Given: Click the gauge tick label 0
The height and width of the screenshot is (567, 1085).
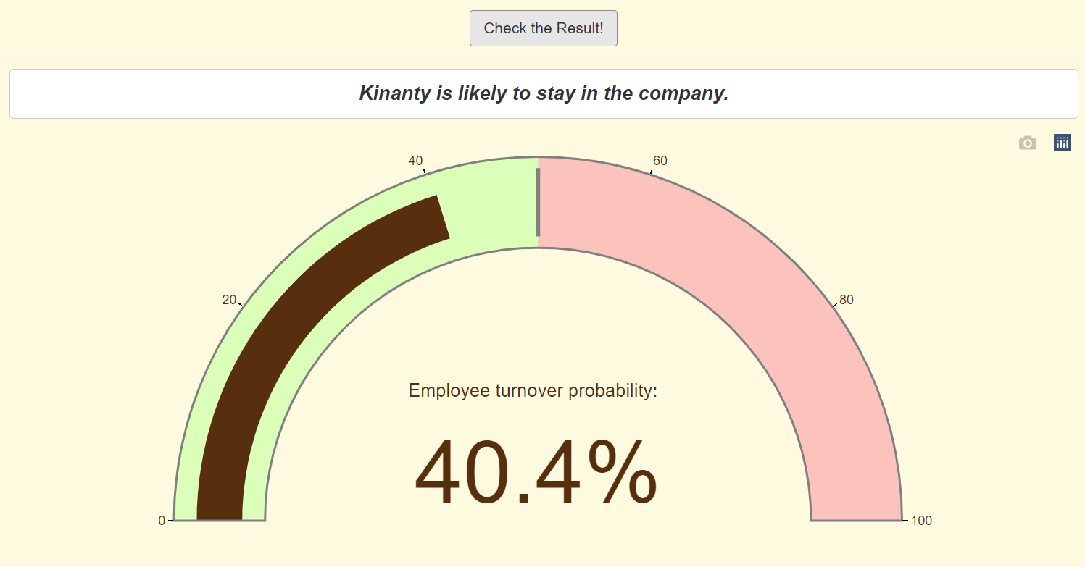Looking at the screenshot, I should point(162,520).
